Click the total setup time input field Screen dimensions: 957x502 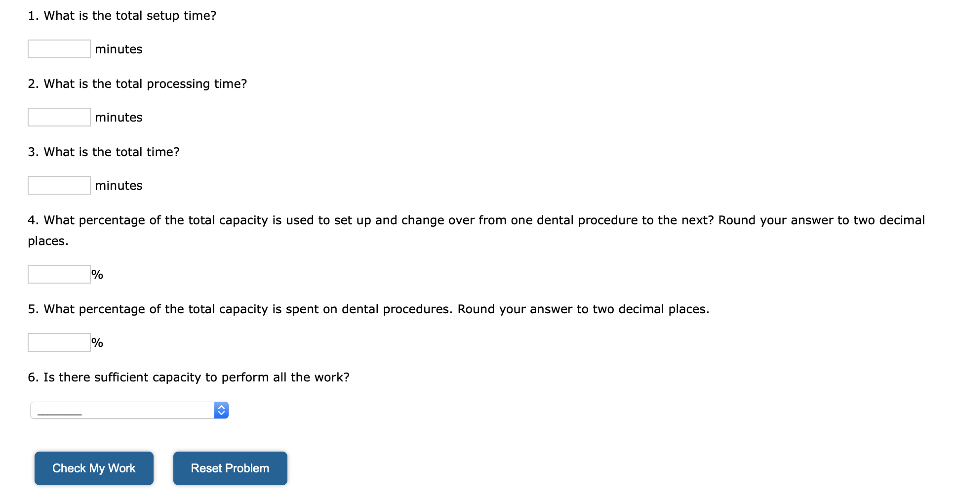tap(59, 49)
